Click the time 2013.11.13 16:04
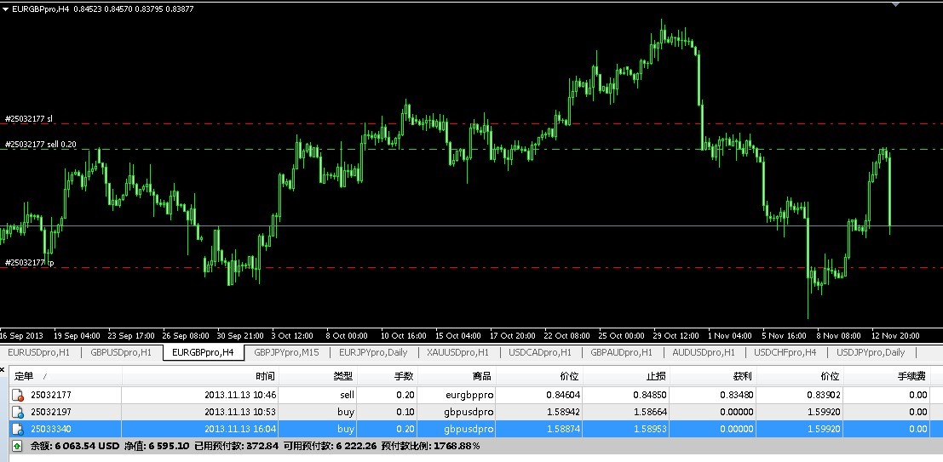Screen dimensions: 943x462 click(x=240, y=429)
